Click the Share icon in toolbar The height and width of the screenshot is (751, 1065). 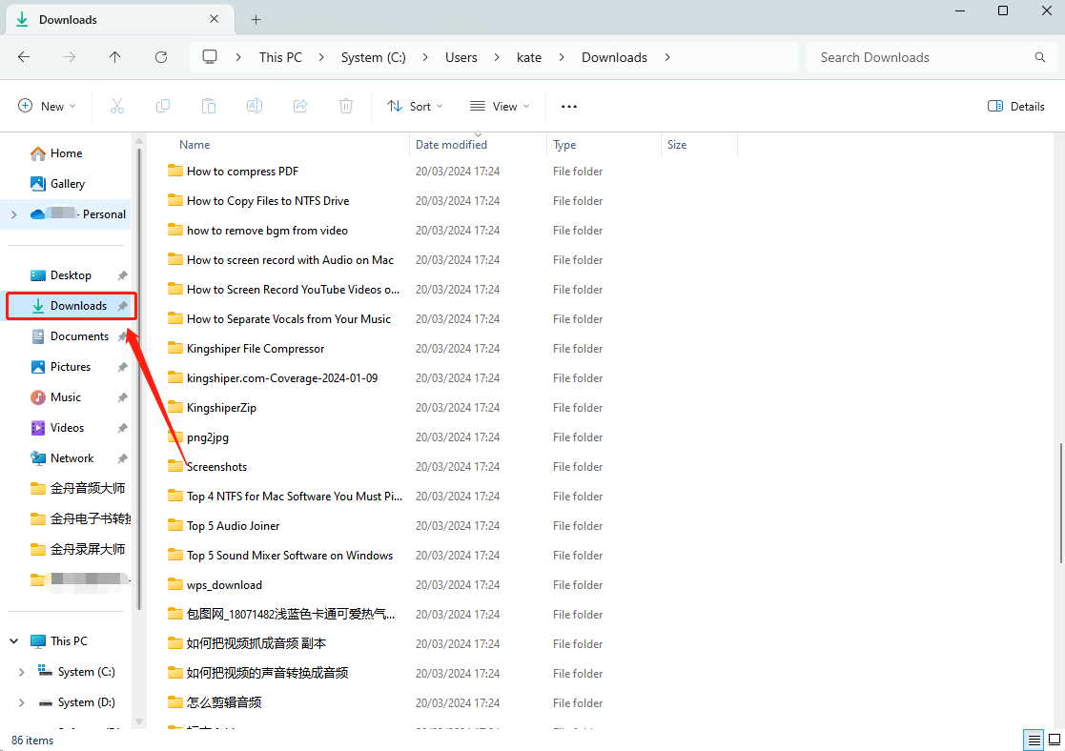(x=300, y=106)
